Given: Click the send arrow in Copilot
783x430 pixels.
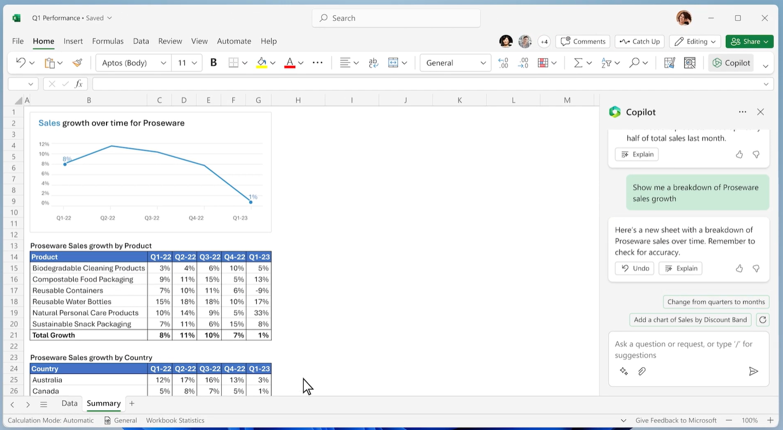Looking at the screenshot, I should pyautogui.click(x=753, y=372).
